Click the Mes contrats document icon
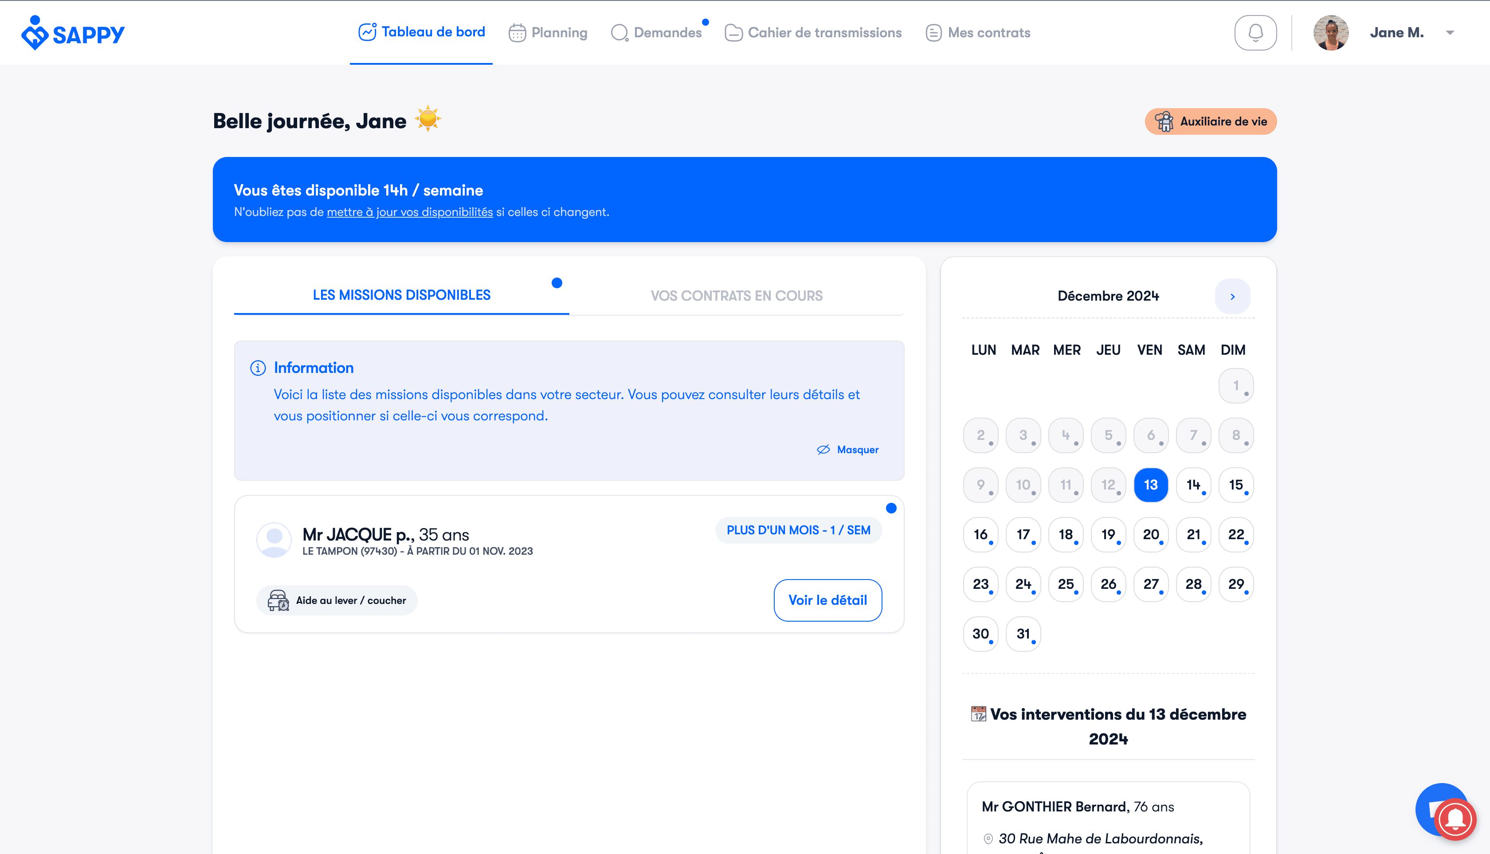 pos(933,33)
